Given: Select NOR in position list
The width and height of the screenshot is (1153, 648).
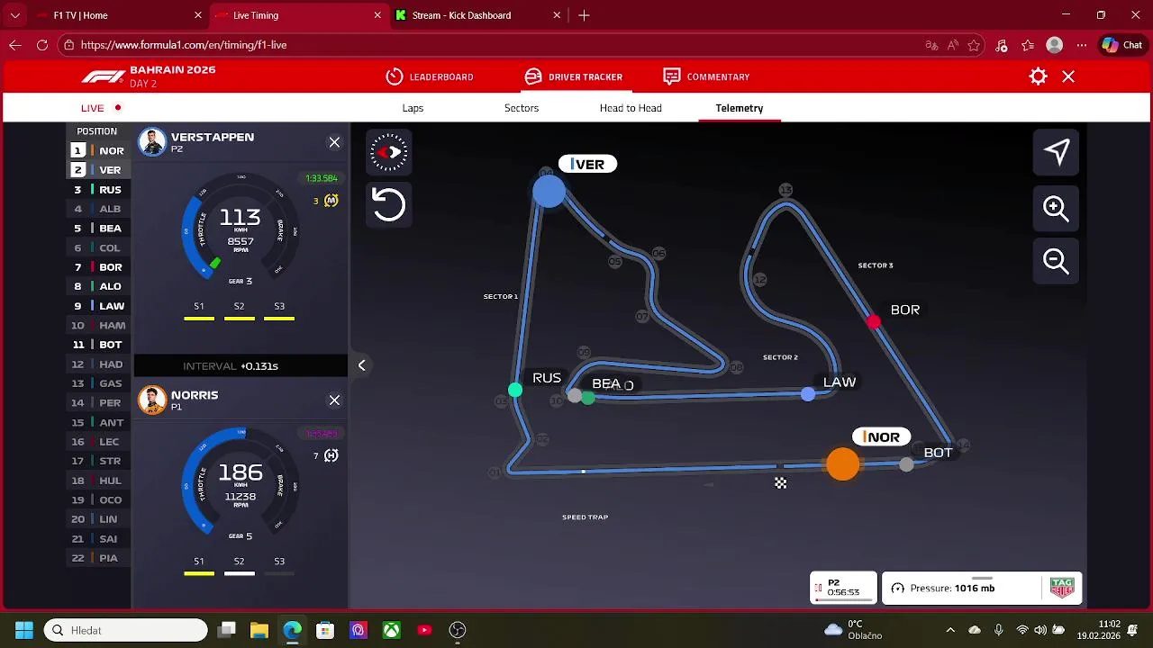Looking at the screenshot, I should click(100, 151).
